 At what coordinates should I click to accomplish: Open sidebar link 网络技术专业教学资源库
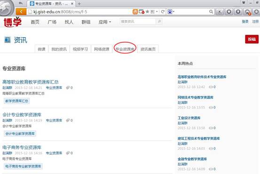pyautogui.click(x=195, y=97)
